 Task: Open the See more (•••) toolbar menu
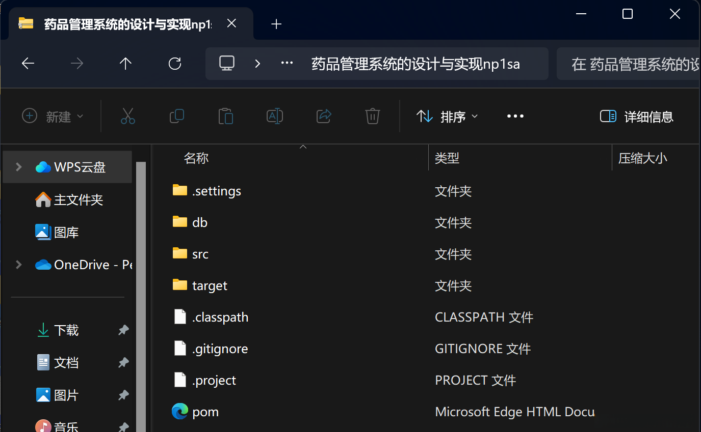click(515, 117)
